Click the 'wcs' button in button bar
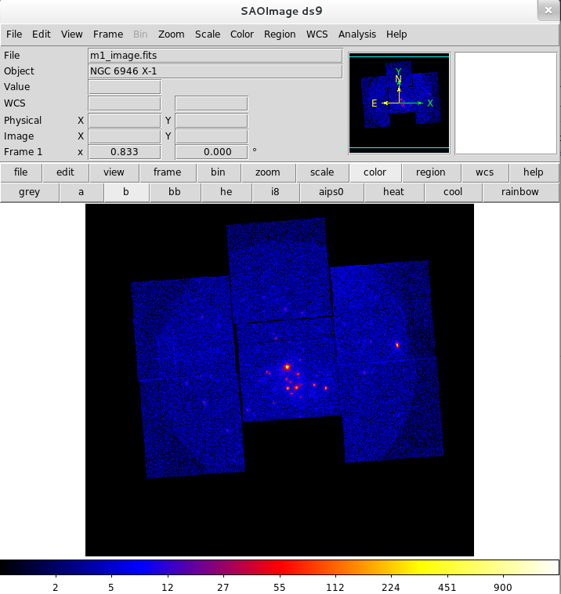Screen dimensions: 561x594 [x=484, y=172]
